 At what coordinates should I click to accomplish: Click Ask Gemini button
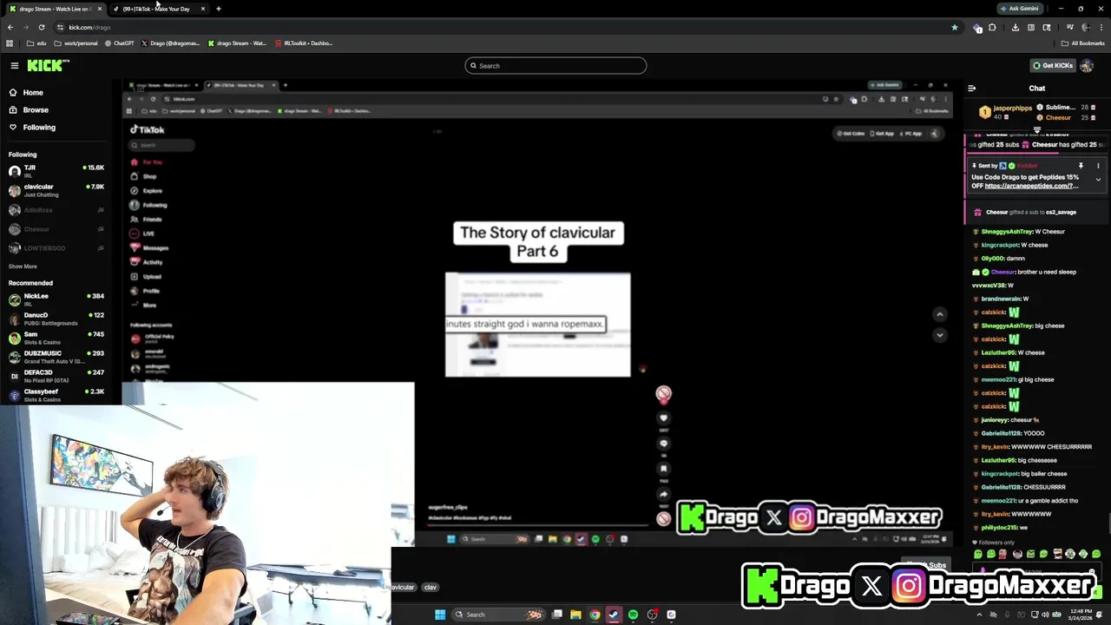pyautogui.click(x=1018, y=9)
